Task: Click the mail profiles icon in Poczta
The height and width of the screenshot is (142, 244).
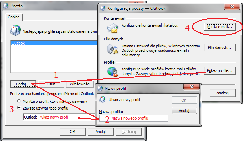Action: pyautogui.click(x=16, y=30)
